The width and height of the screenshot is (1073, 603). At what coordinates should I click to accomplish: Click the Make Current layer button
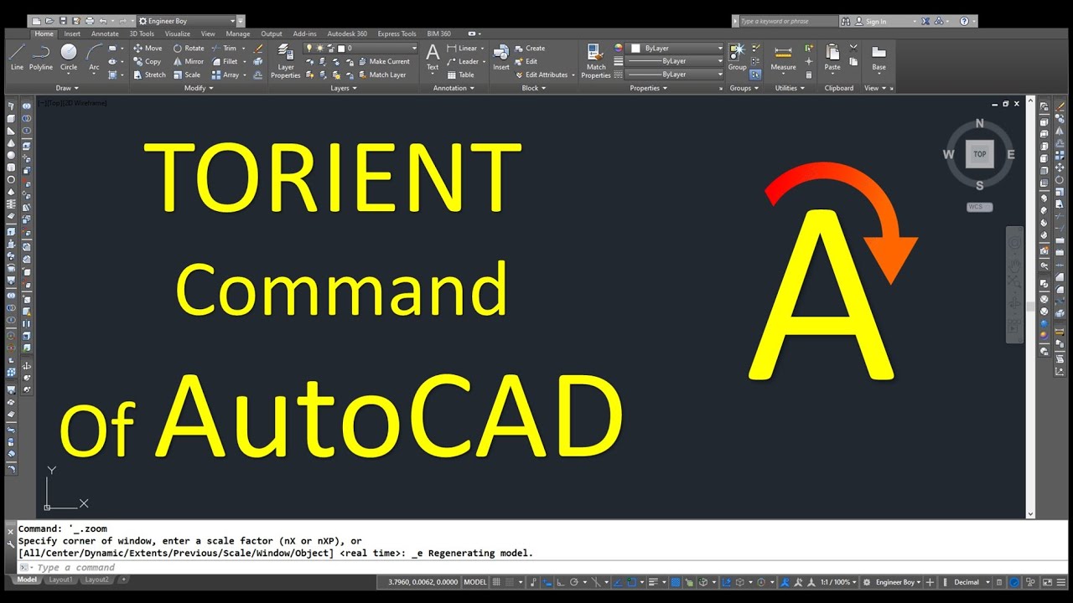tap(390, 61)
